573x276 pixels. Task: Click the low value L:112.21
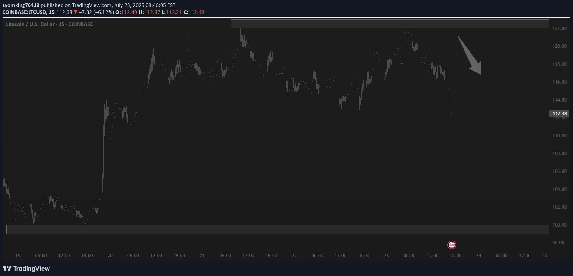tap(172, 12)
